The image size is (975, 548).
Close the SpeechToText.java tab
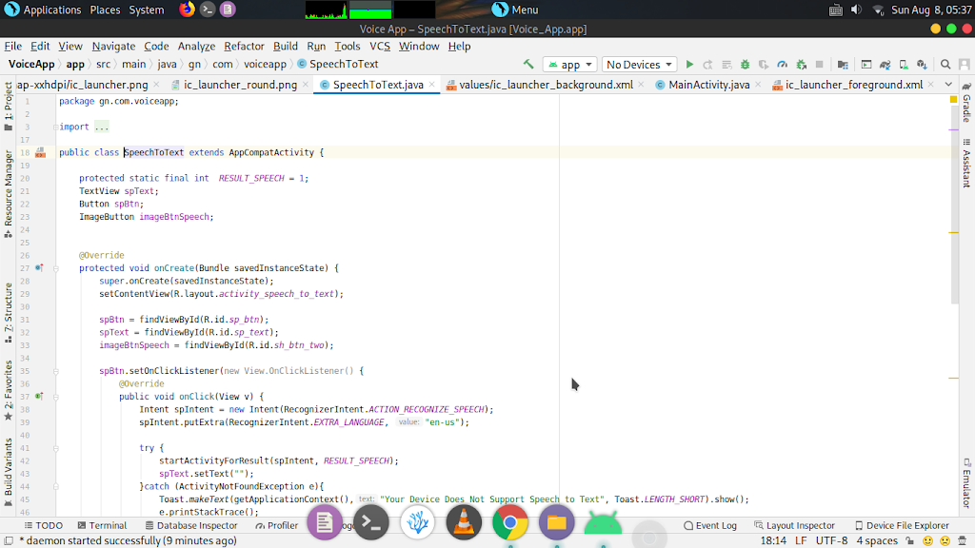pyautogui.click(x=431, y=85)
